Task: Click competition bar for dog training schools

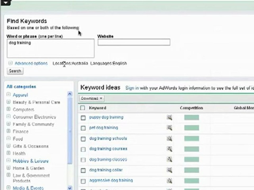Action: pos(192,139)
